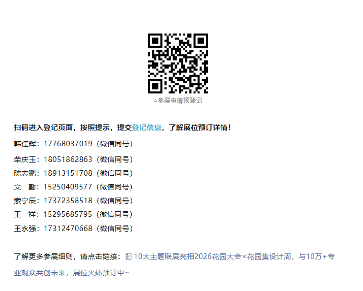Click phone number 18051862863
Viewport: 363px width, 291px height.
[68, 159]
